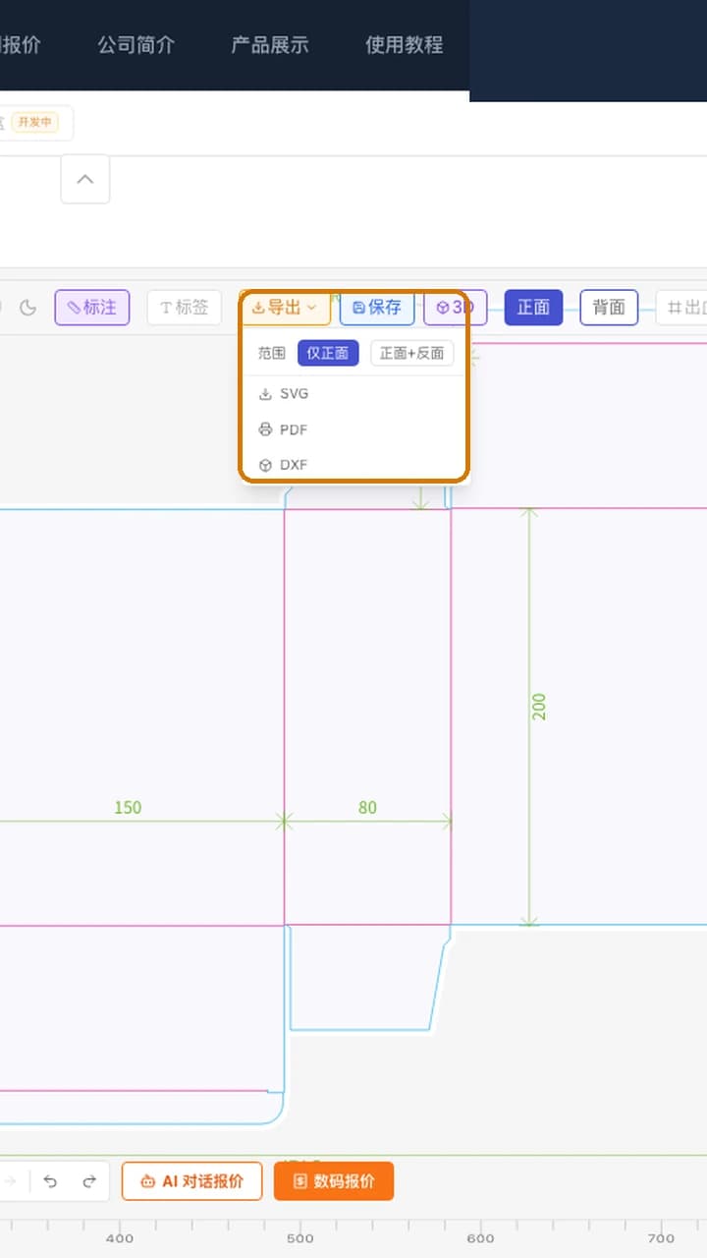
Task: Click the 开发中 badge
Action: pos(35,123)
